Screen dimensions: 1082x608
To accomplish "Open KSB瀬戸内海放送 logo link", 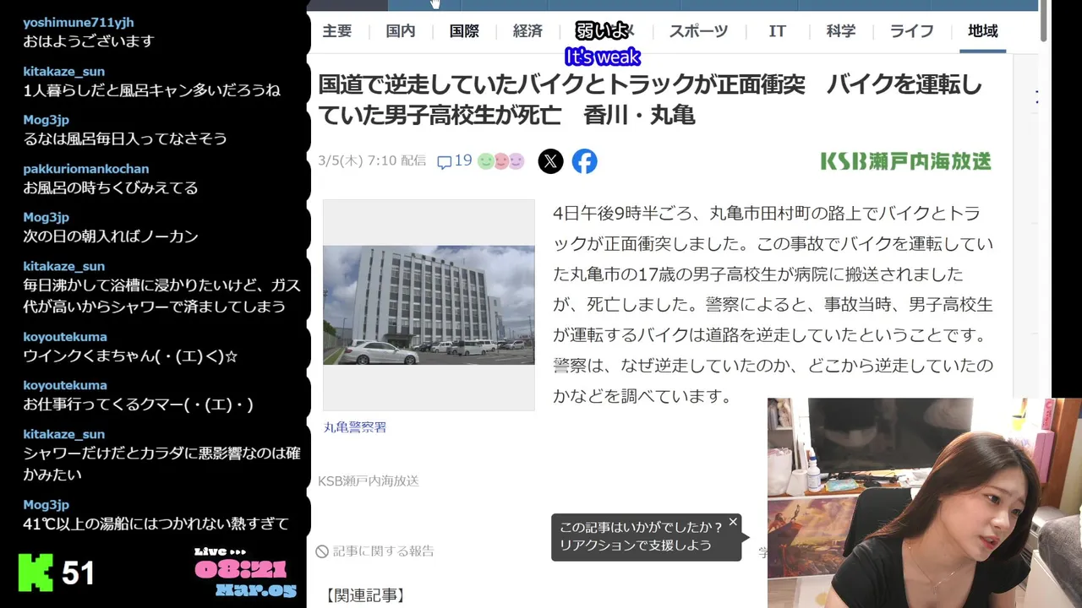I will [x=905, y=161].
